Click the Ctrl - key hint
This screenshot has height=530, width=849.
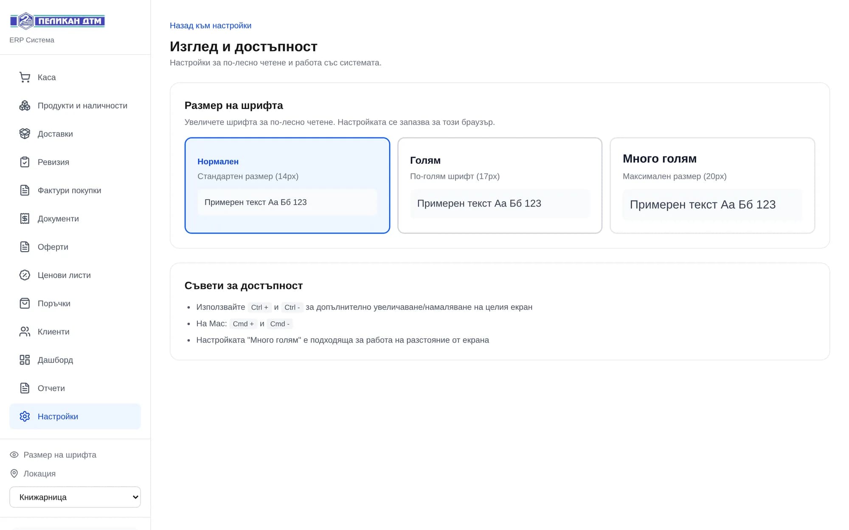292,307
